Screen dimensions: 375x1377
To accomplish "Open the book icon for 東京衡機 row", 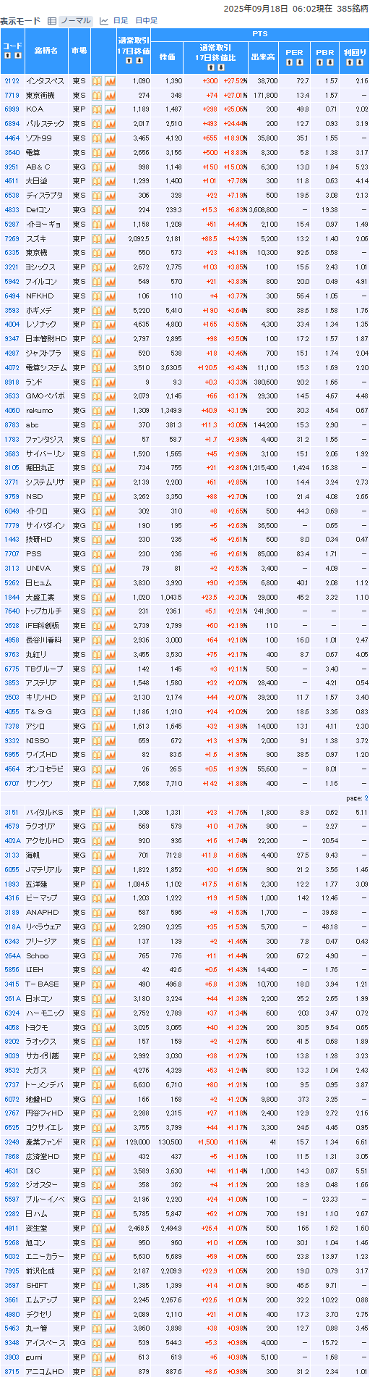I will 97,96.
